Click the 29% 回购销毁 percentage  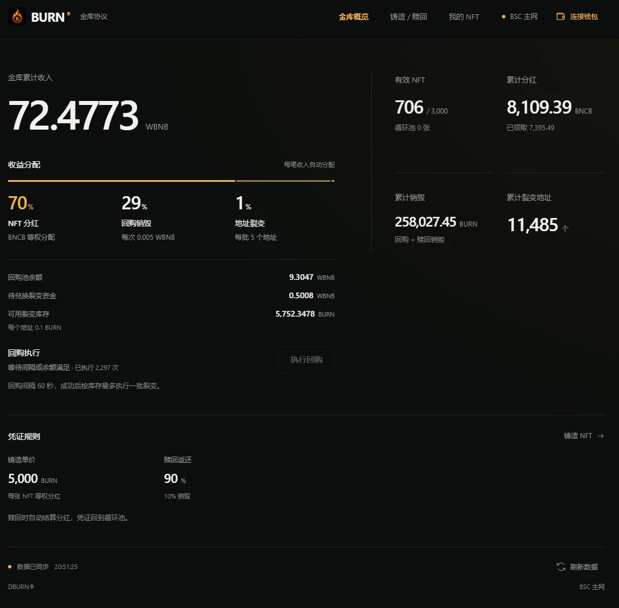tap(134, 203)
